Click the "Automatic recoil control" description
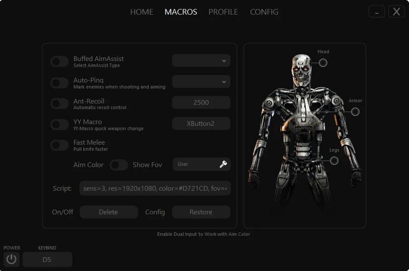This screenshot has width=409, height=271. tap(100, 107)
